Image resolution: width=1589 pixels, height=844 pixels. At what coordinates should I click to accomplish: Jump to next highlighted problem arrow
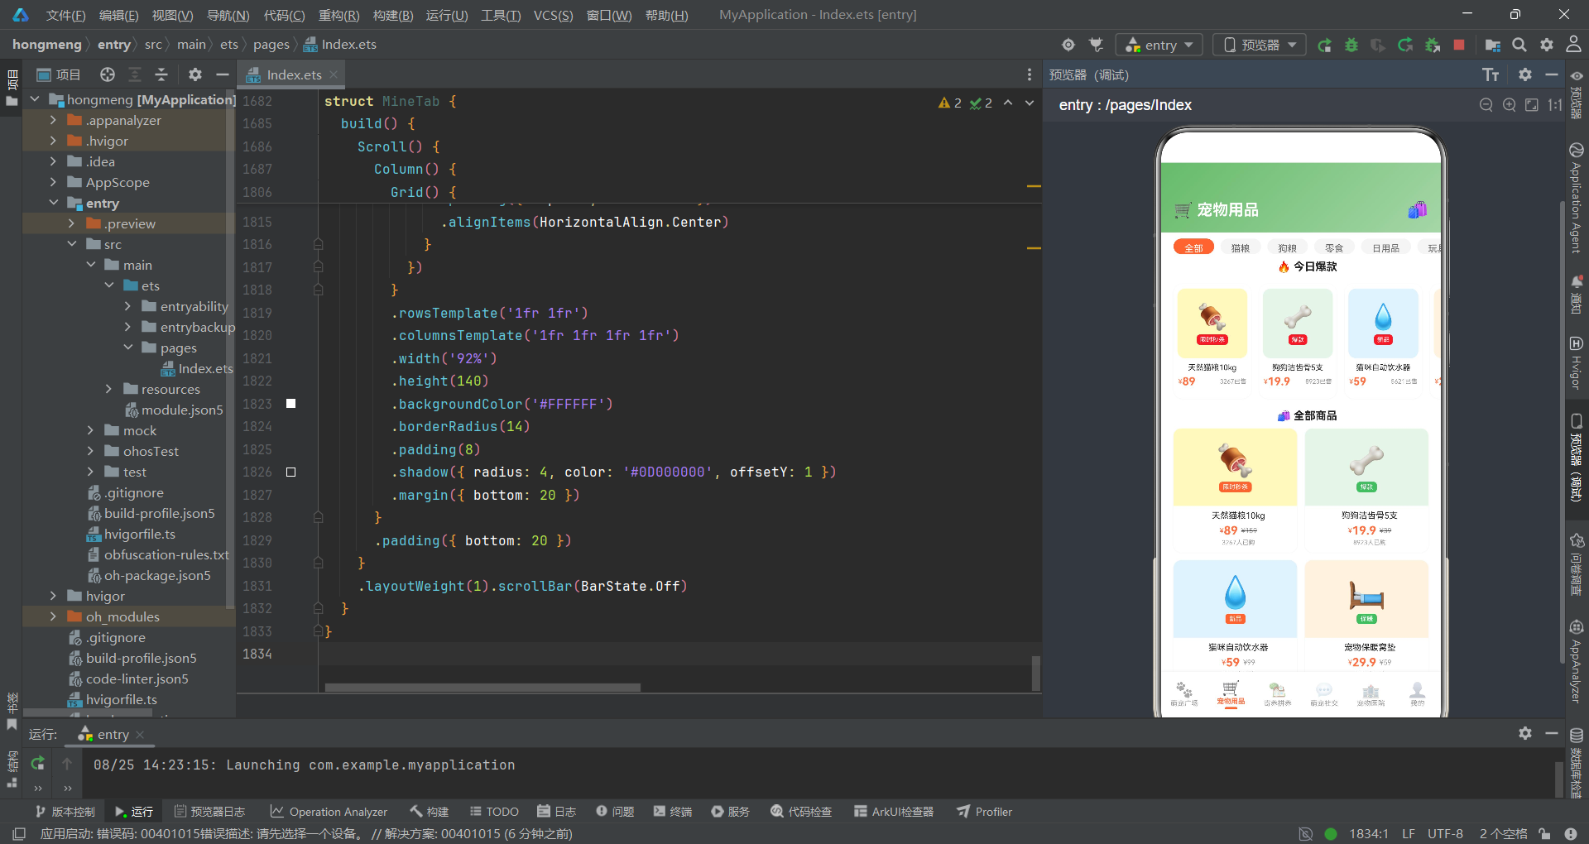pyautogui.click(x=1030, y=103)
